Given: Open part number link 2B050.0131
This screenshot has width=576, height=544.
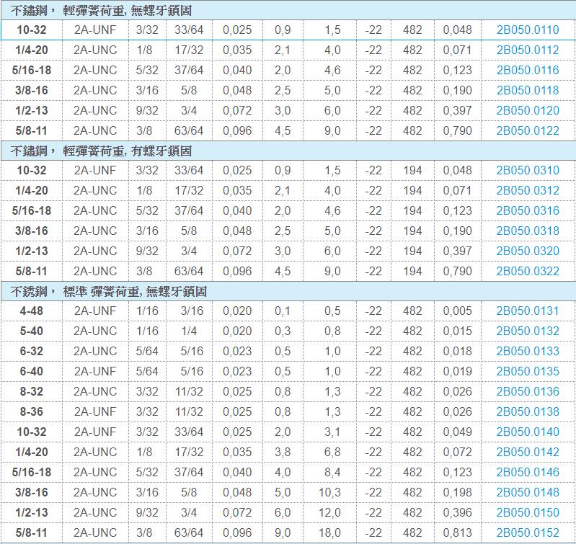Looking at the screenshot, I should click(x=527, y=311).
